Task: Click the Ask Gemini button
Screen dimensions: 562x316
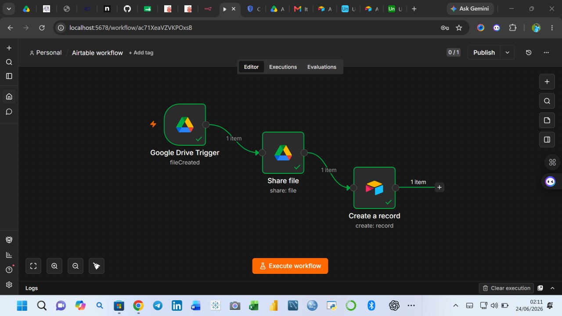Action: [x=470, y=9]
